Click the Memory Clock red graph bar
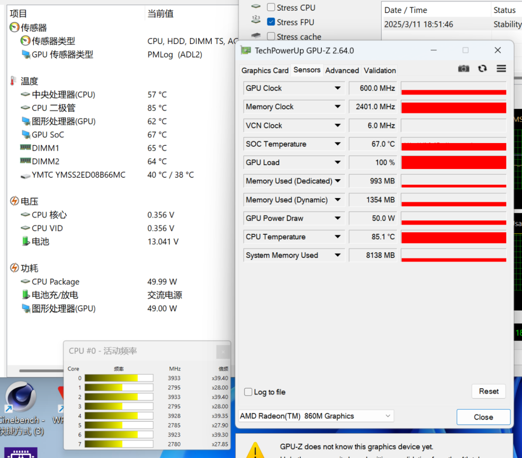Image resolution: width=522 pixels, height=458 pixels. click(453, 107)
